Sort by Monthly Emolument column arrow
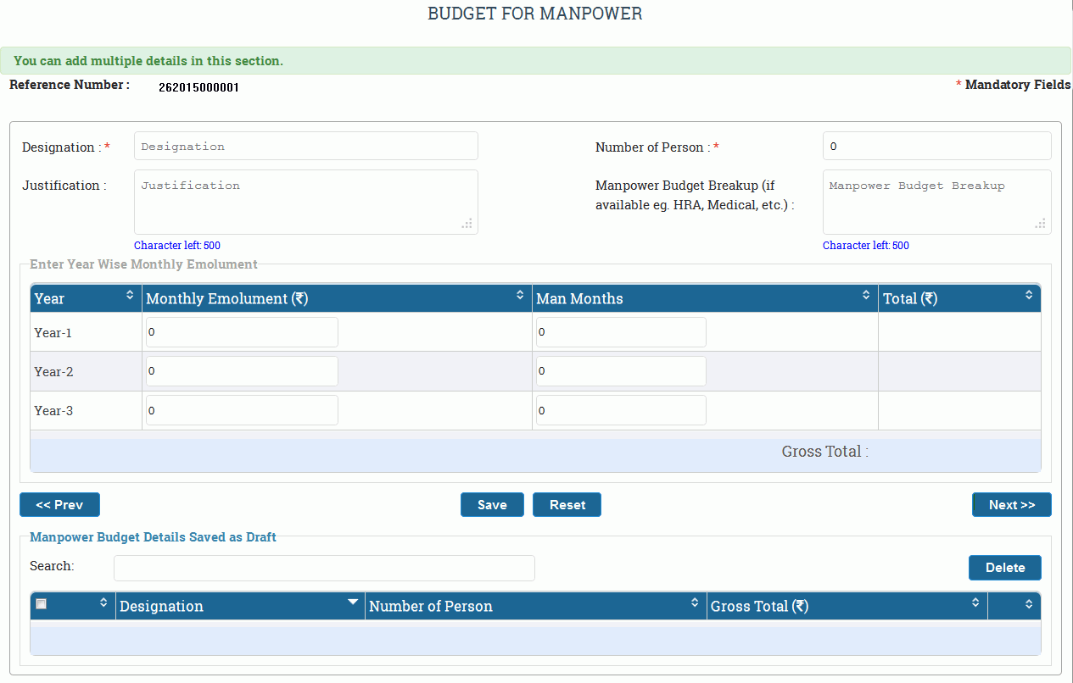Image resolution: width=1073 pixels, height=683 pixels. tap(520, 295)
